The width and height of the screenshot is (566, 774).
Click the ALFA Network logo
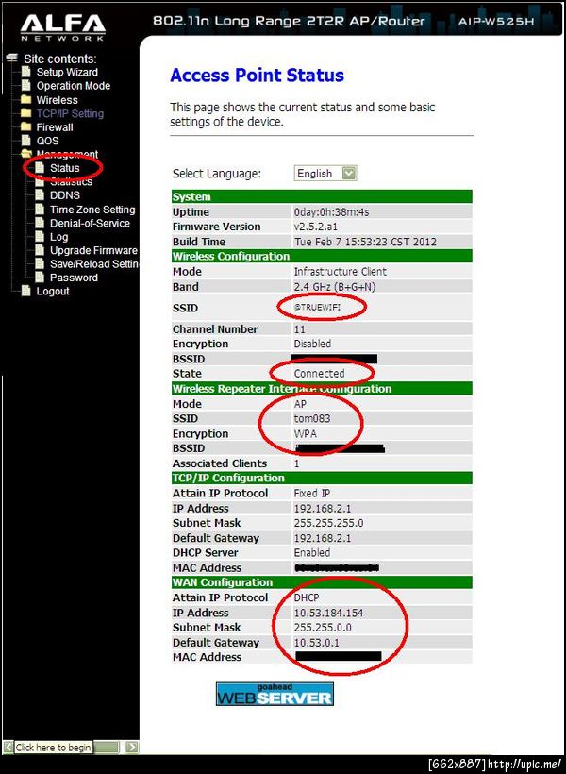coord(62,26)
